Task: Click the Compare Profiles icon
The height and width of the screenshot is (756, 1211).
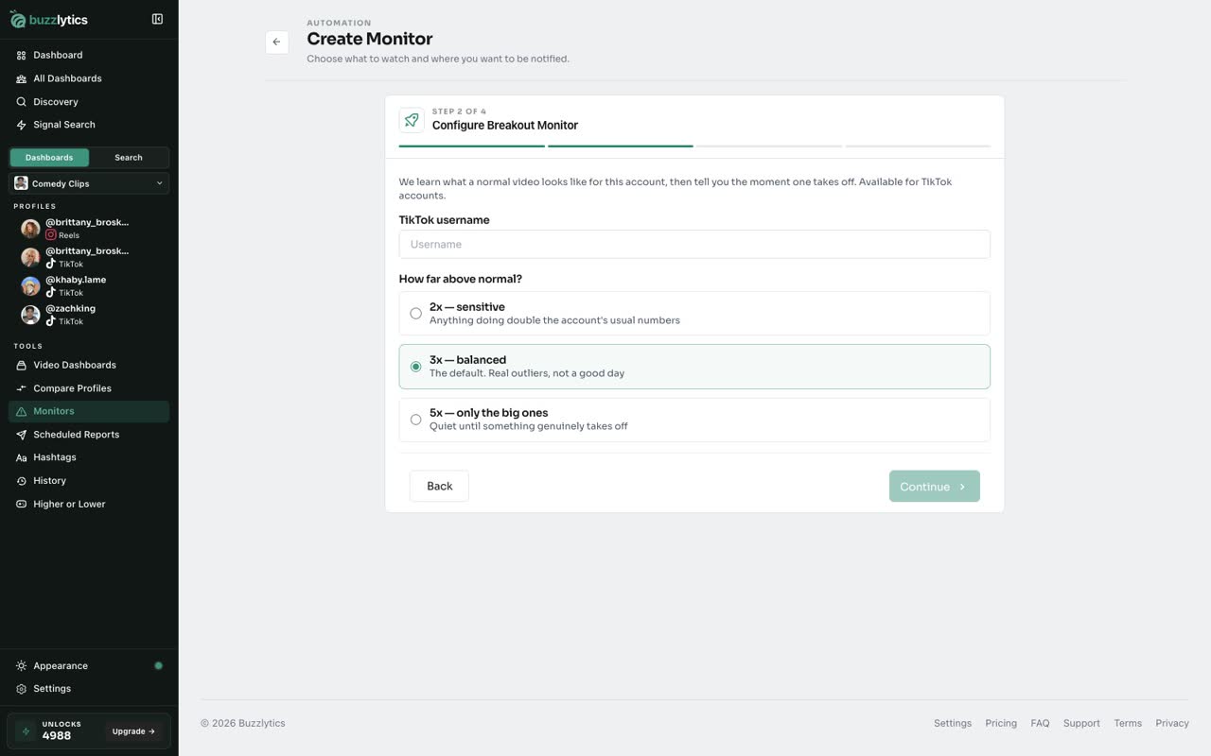Action: (x=21, y=388)
